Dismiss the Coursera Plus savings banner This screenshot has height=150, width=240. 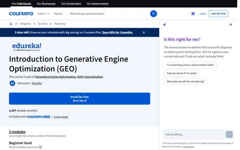click(x=144, y=33)
